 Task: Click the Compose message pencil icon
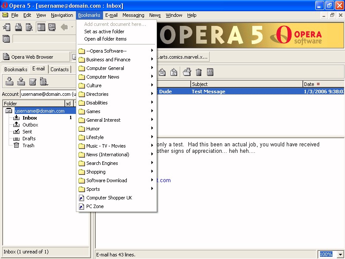[x=33, y=81]
